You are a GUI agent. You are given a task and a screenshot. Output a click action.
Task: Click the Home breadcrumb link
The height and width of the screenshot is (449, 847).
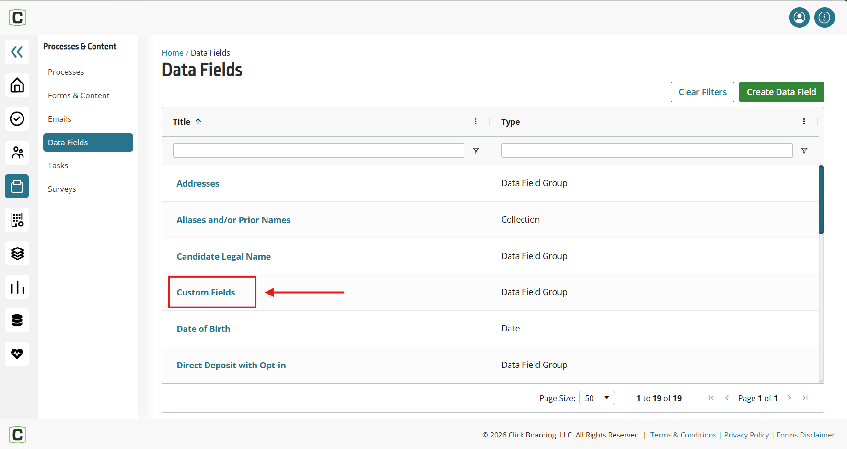173,53
